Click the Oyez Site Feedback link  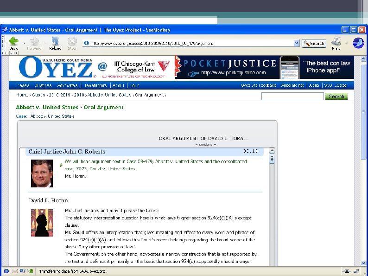[258, 85]
